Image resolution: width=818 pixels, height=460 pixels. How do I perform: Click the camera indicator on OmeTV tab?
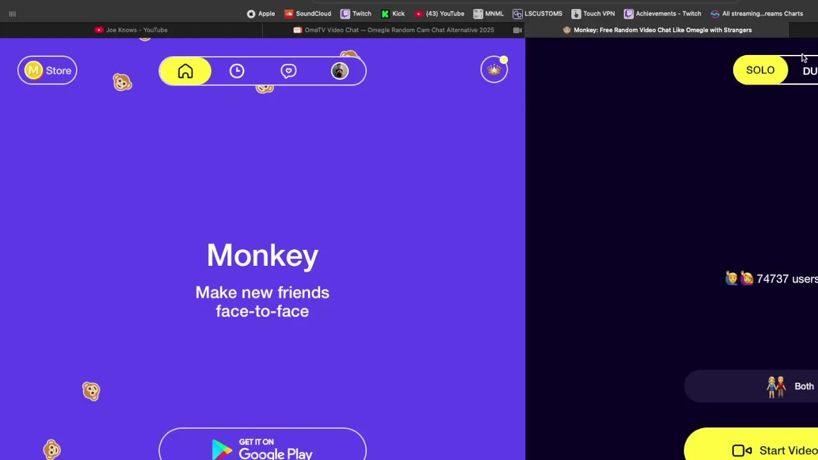point(517,30)
